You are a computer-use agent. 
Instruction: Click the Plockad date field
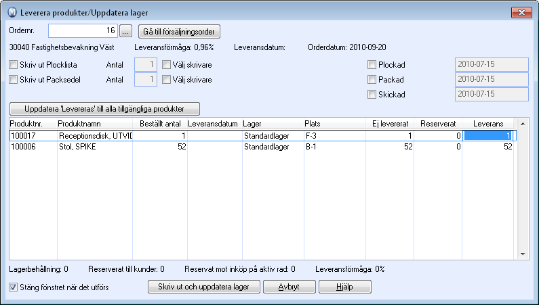coord(492,64)
